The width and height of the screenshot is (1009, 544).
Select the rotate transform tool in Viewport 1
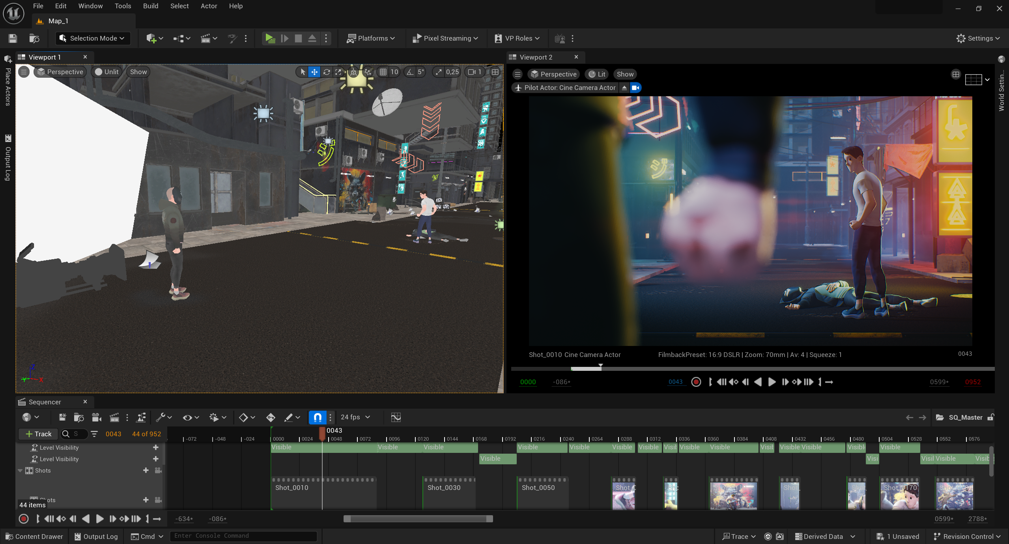point(327,72)
